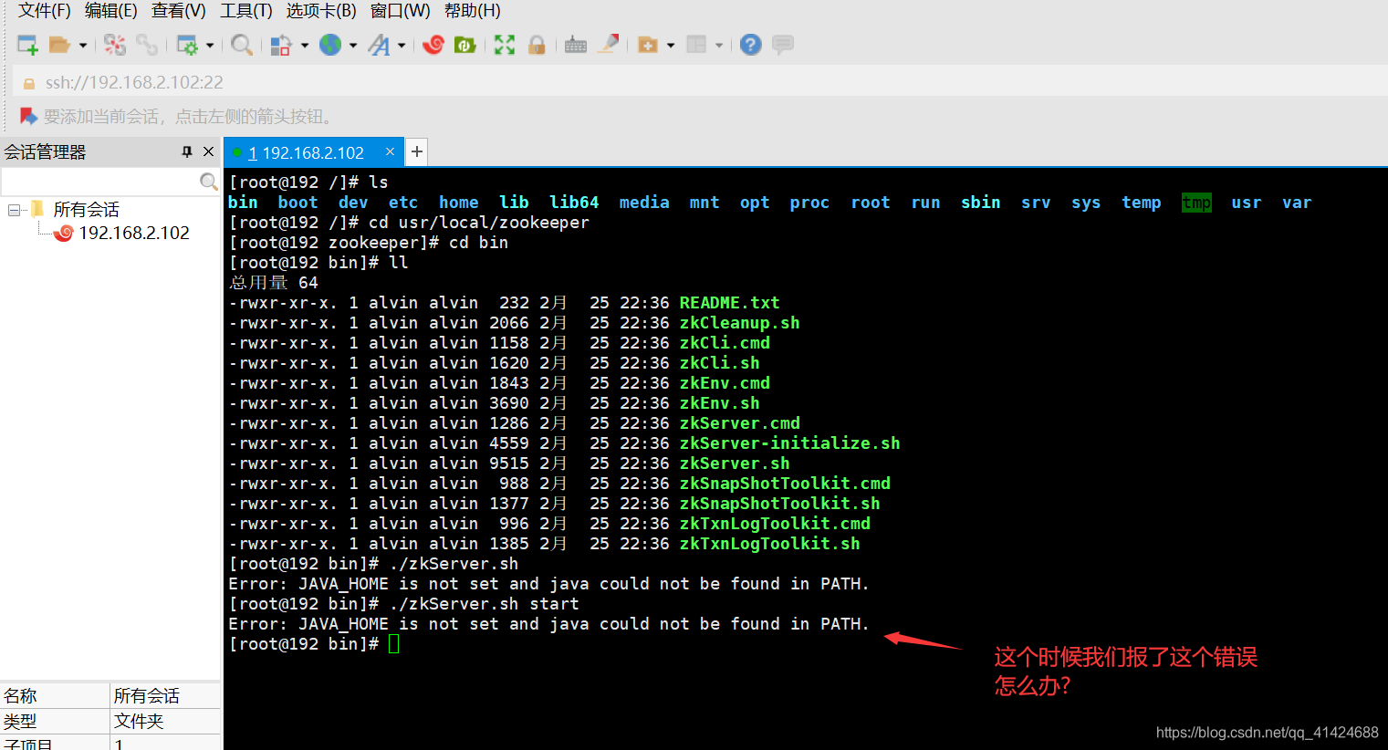The width and height of the screenshot is (1388, 750).
Task: Open the 选项卡(B) menu
Action: [x=321, y=11]
